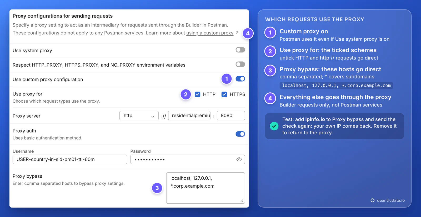The image size is (421, 217).
Task: Click the Use proxy for label
Action: coord(27,94)
